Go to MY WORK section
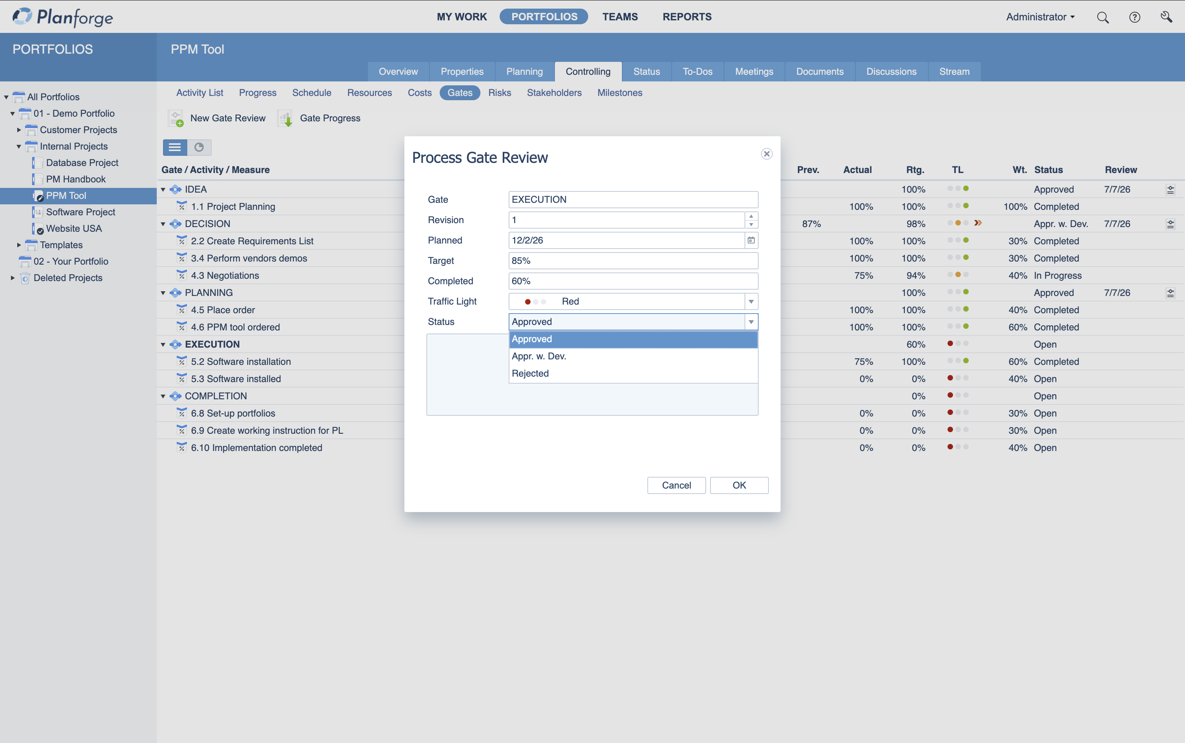Viewport: 1185px width, 743px height. coord(461,17)
